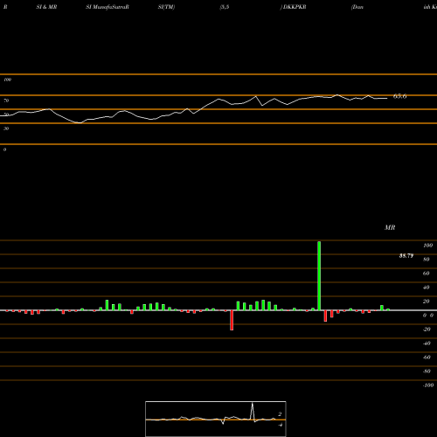Click the MR axis -20 label
Viewport: 437px width, 437px height.
pos(427,329)
